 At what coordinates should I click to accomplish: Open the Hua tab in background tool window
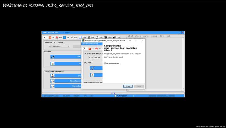click(x=59, y=37)
